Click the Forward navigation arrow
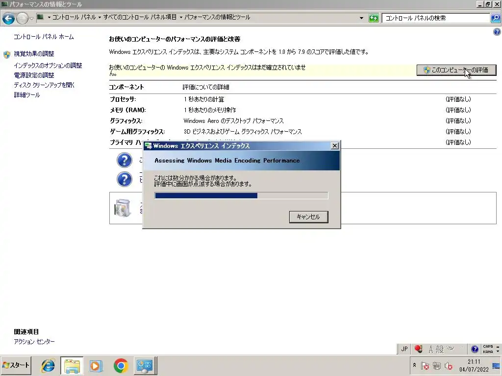The height and width of the screenshot is (376, 502). click(x=22, y=19)
